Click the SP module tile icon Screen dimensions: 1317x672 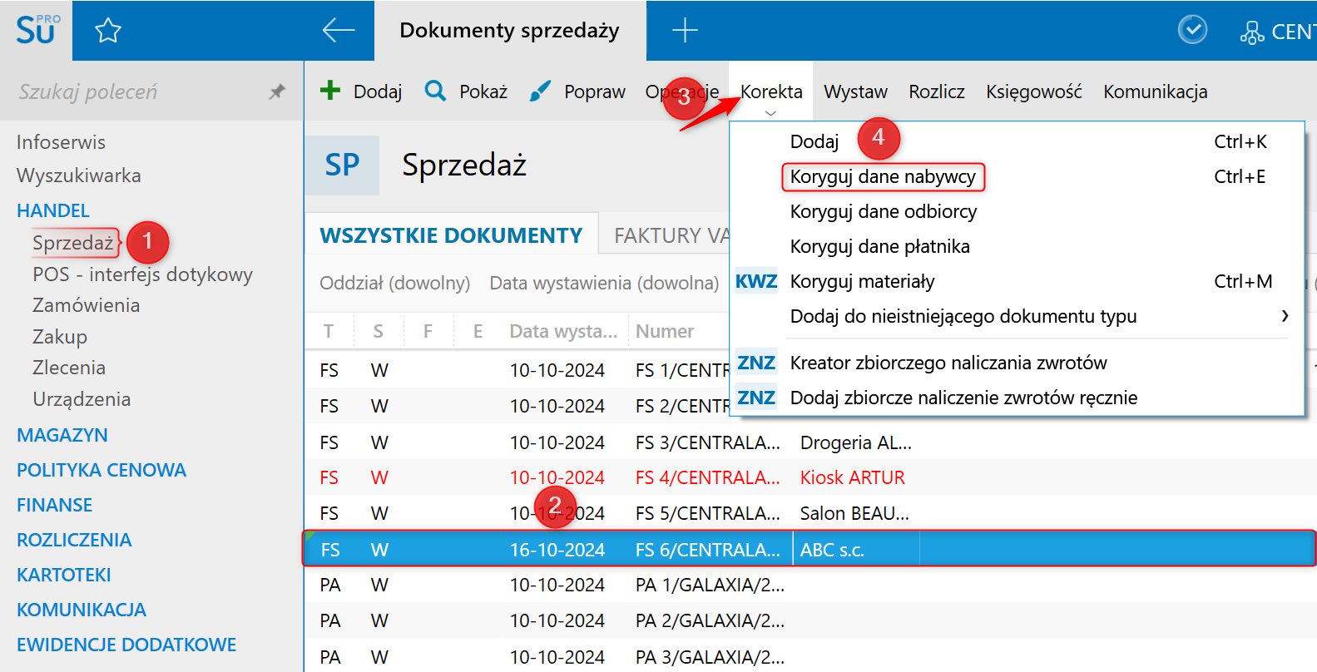342,165
